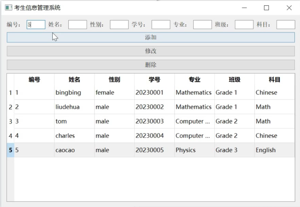
Task: Select student number 20230002
Action: (154, 107)
